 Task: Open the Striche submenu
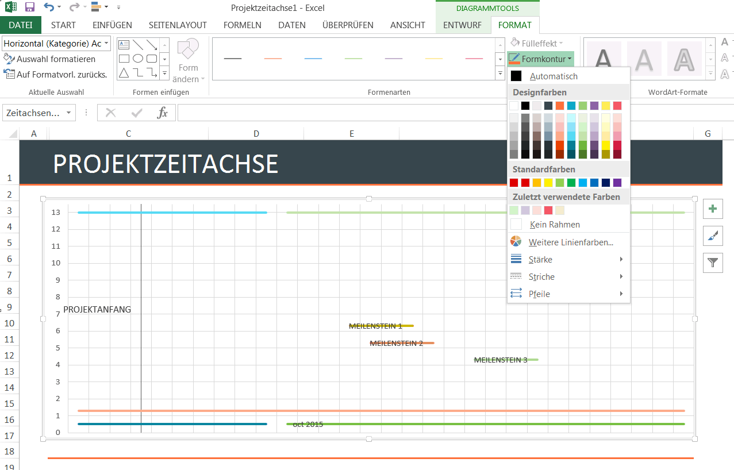coord(568,277)
